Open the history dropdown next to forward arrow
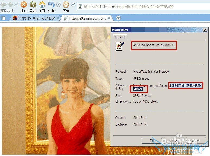This screenshot has height=156, width=210. [16, 5]
